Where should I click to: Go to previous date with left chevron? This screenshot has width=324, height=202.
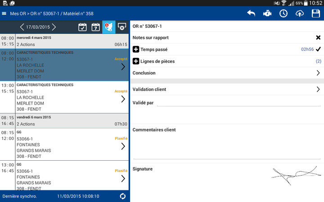pos(22,27)
